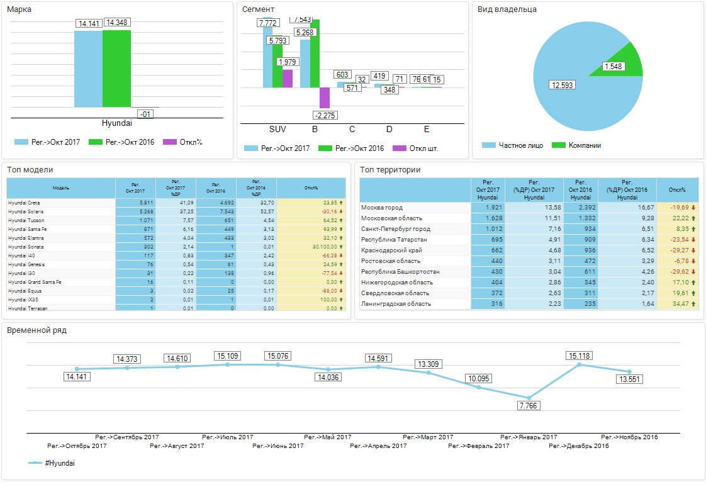Click the purple Откл% swatch in Марка legend
The height and width of the screenshot is (499, 706).
170,142
